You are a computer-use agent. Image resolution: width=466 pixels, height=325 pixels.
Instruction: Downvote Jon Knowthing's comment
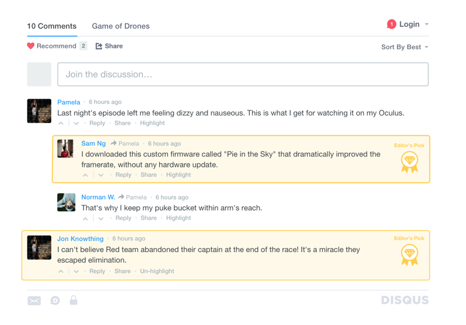(76, 271)
